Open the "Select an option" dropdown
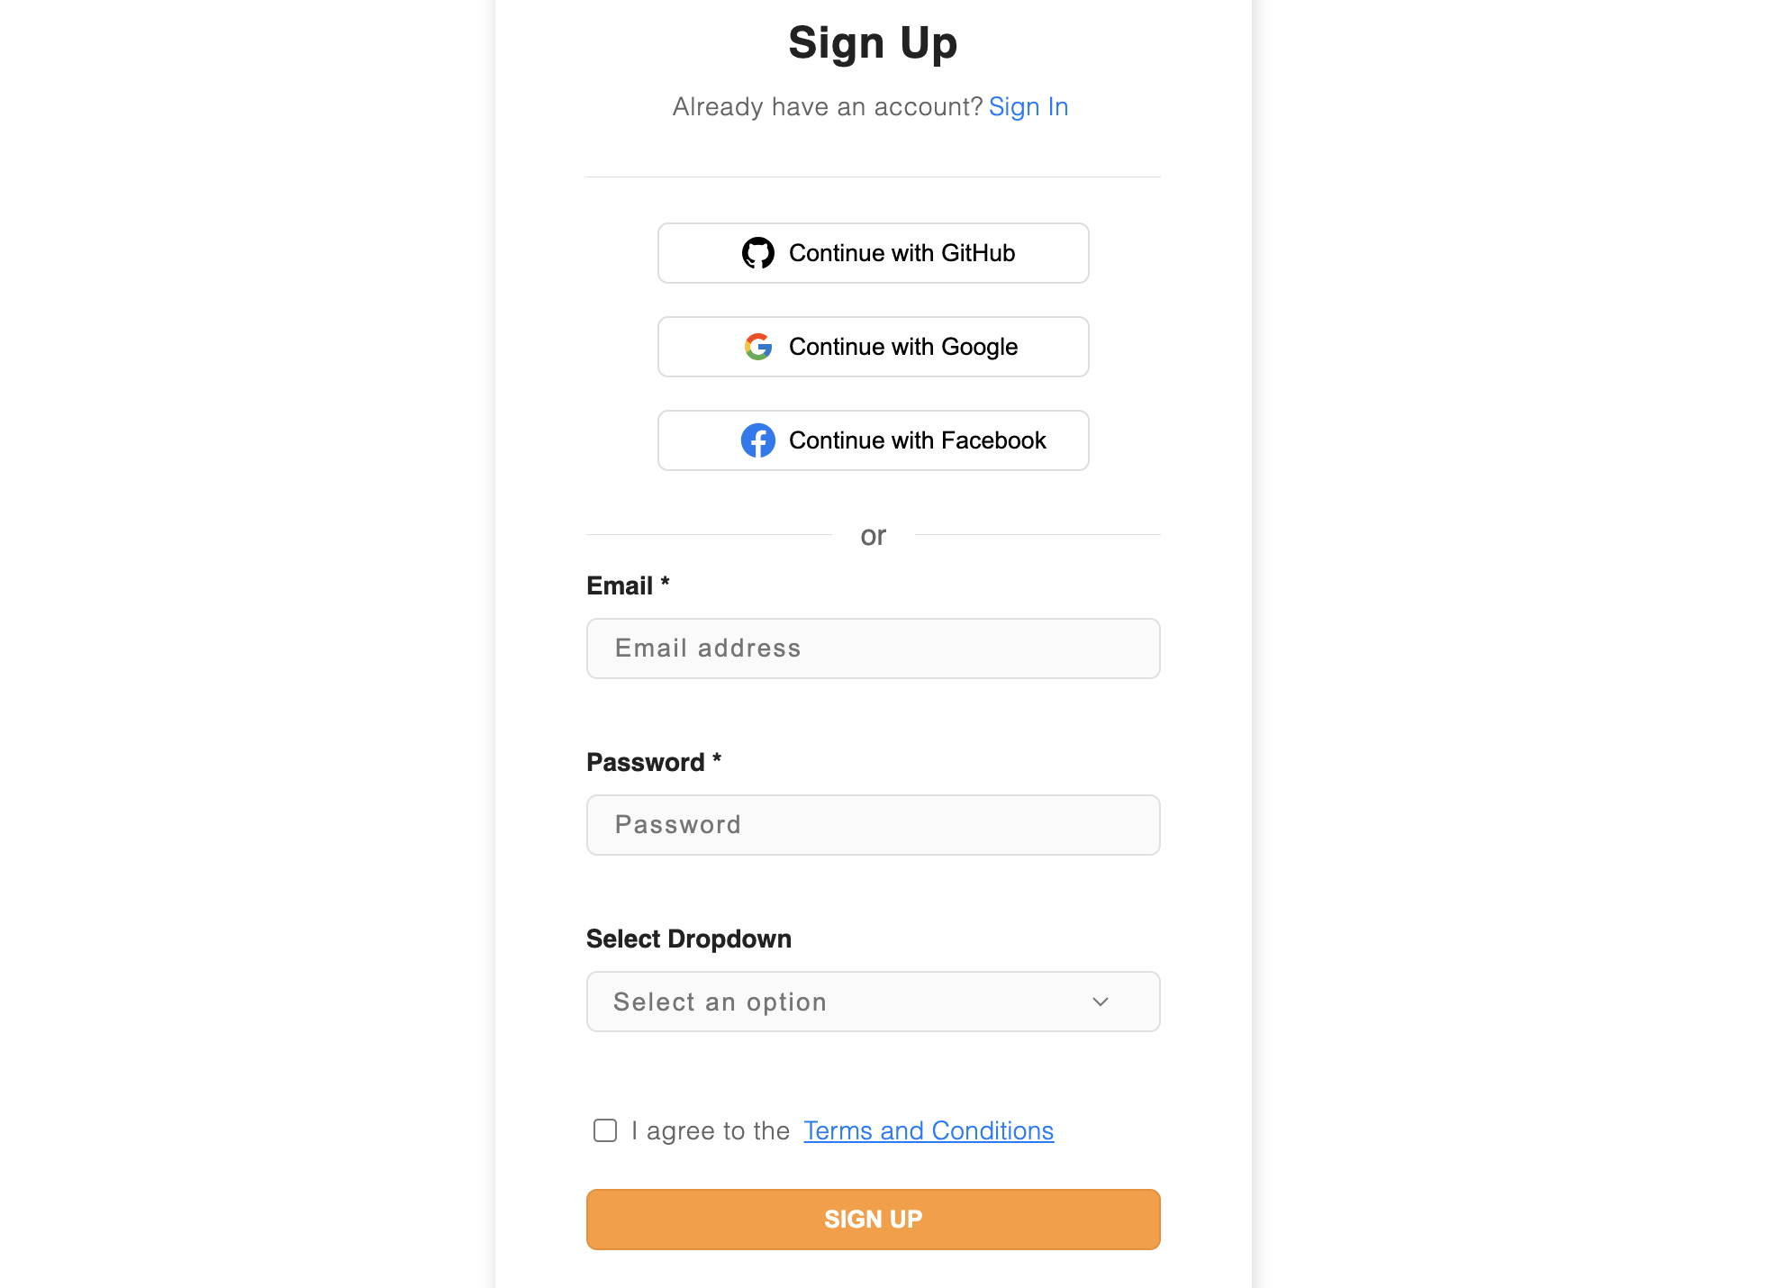 pyautogui.click(x=873, y=1002)
